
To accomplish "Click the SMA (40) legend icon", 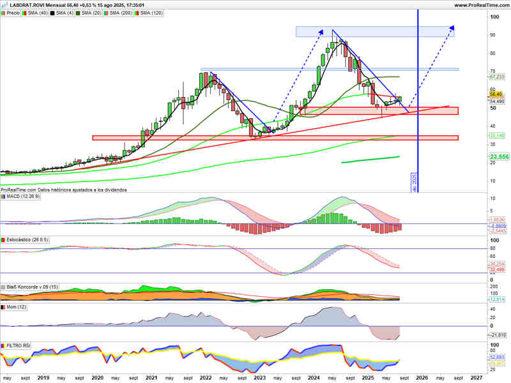I will (x=24, y=13).
